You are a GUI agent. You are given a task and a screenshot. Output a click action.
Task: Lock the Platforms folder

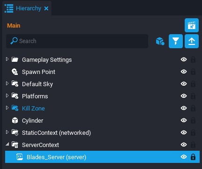(x=193, y=96)
